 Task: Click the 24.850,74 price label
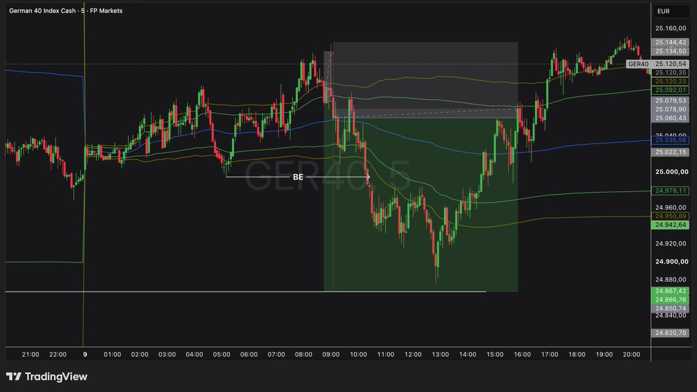[671, 308]
